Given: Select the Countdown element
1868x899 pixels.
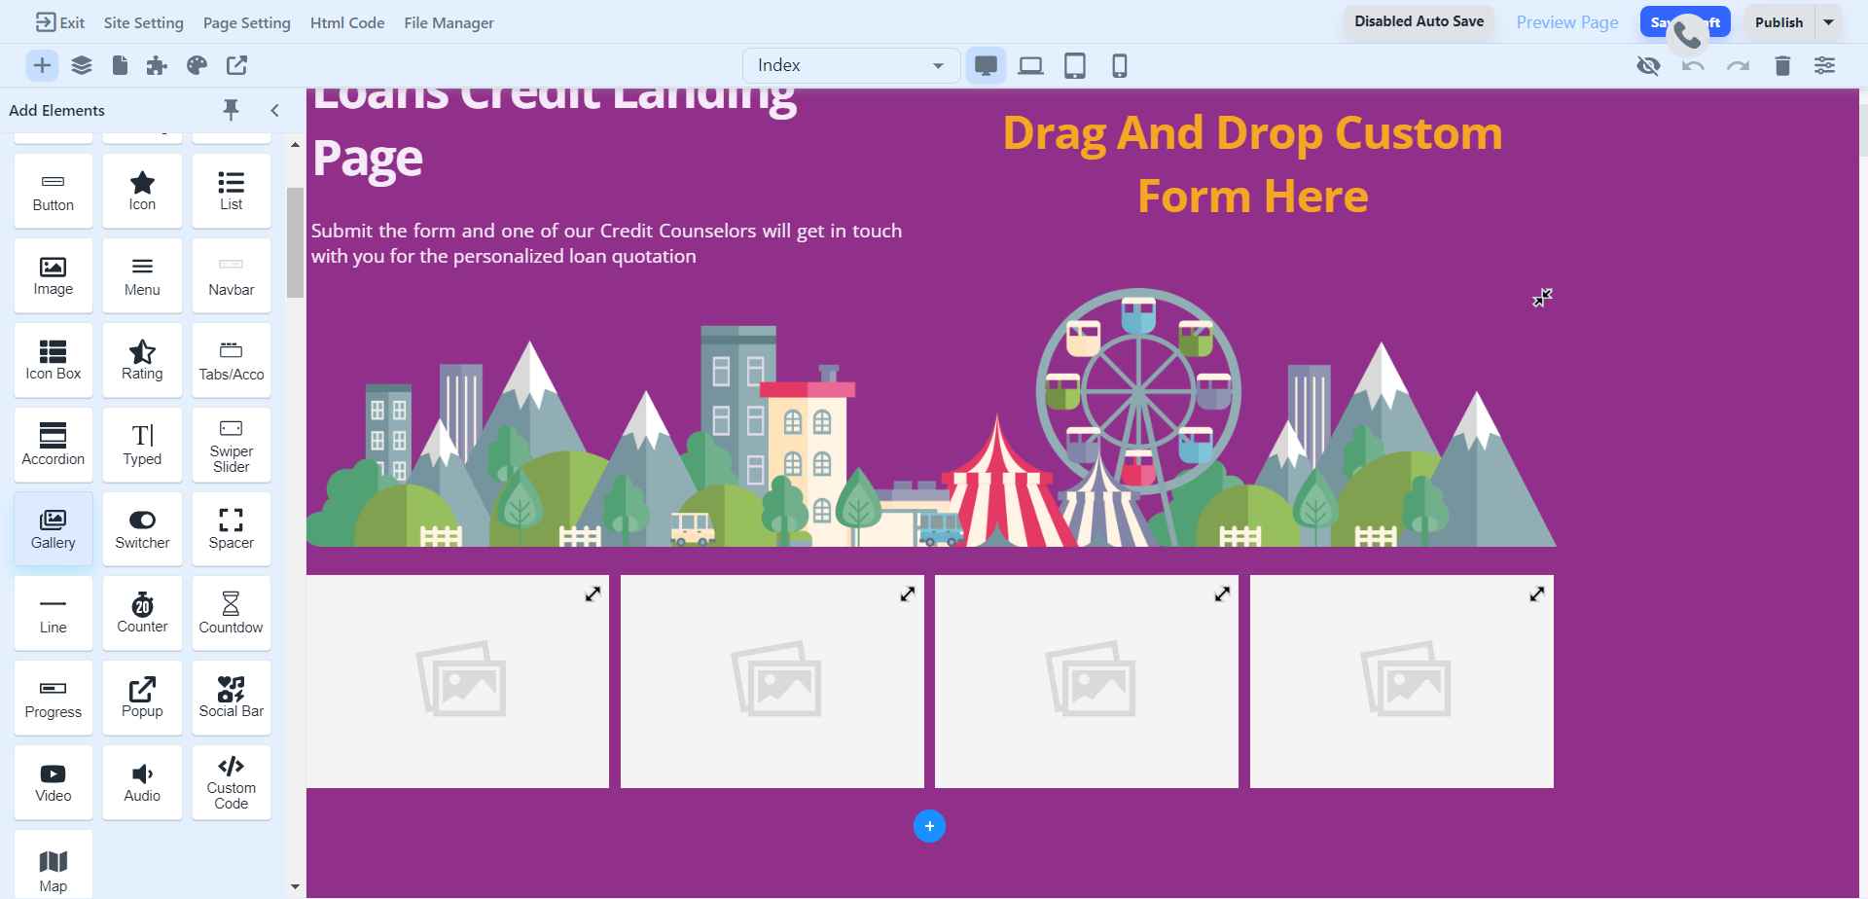Looking at the screenshot, I should click(x=231, y=612).
